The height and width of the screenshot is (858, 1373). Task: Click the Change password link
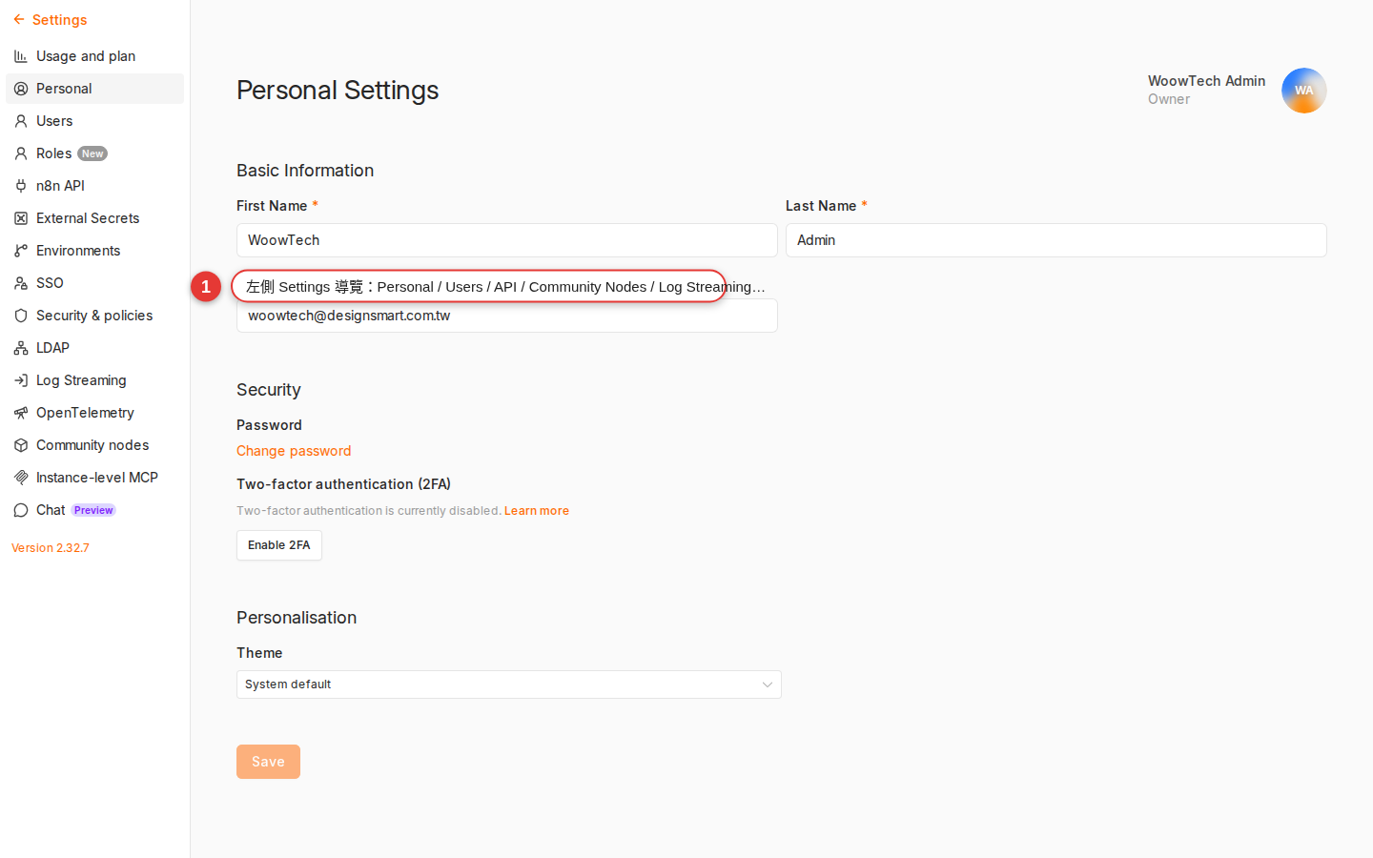pos(294,451)
